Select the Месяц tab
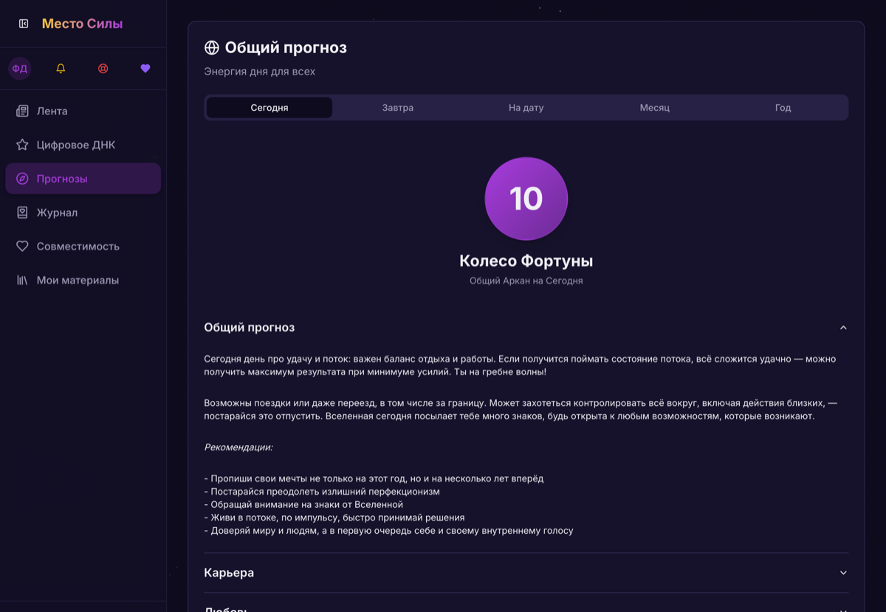This screenshot has width=886, height=612. (654, 108)
